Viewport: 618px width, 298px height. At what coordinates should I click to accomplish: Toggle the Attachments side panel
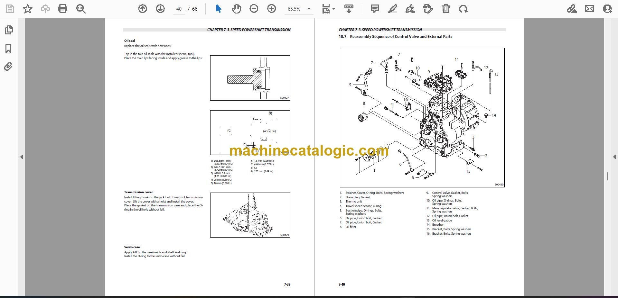[x=8, y=67]
